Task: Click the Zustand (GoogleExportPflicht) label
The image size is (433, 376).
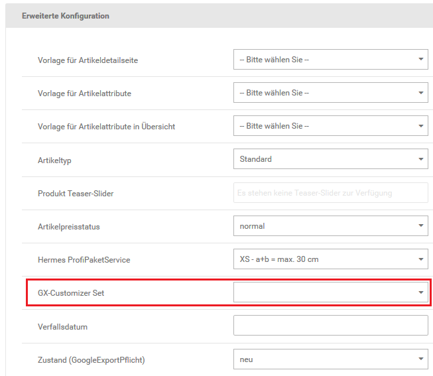Action: tap(91, 360)
